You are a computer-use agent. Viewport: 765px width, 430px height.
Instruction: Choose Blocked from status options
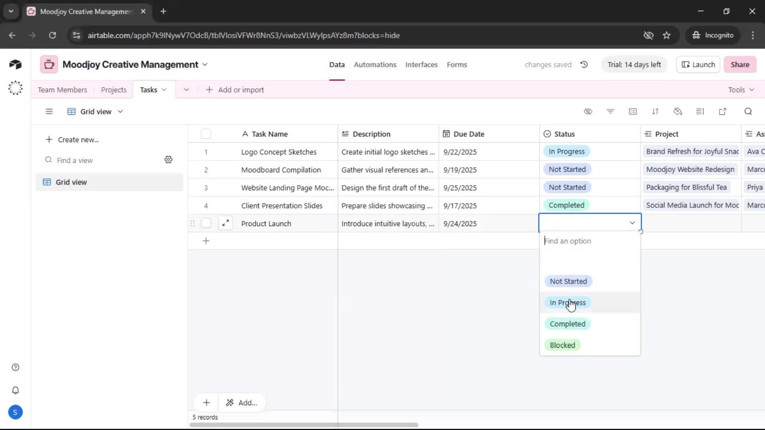click(x=562, y=345)
